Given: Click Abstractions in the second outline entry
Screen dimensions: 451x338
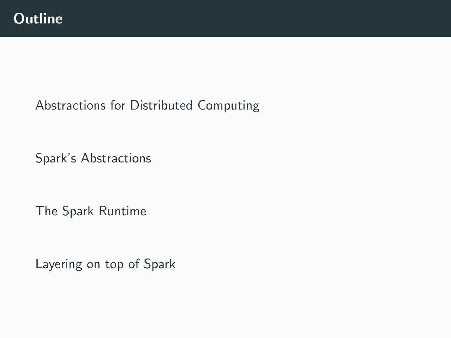Looking at the screenshot, I should 116,158.
